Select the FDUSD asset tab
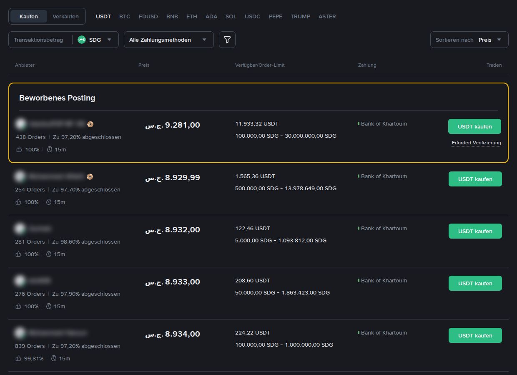 (x=148, y=17)
